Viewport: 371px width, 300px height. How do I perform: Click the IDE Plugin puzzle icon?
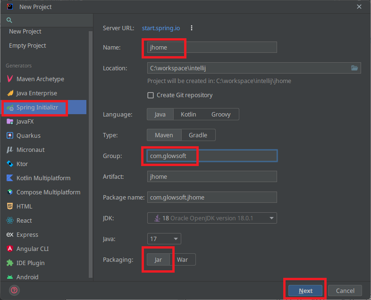10,263
